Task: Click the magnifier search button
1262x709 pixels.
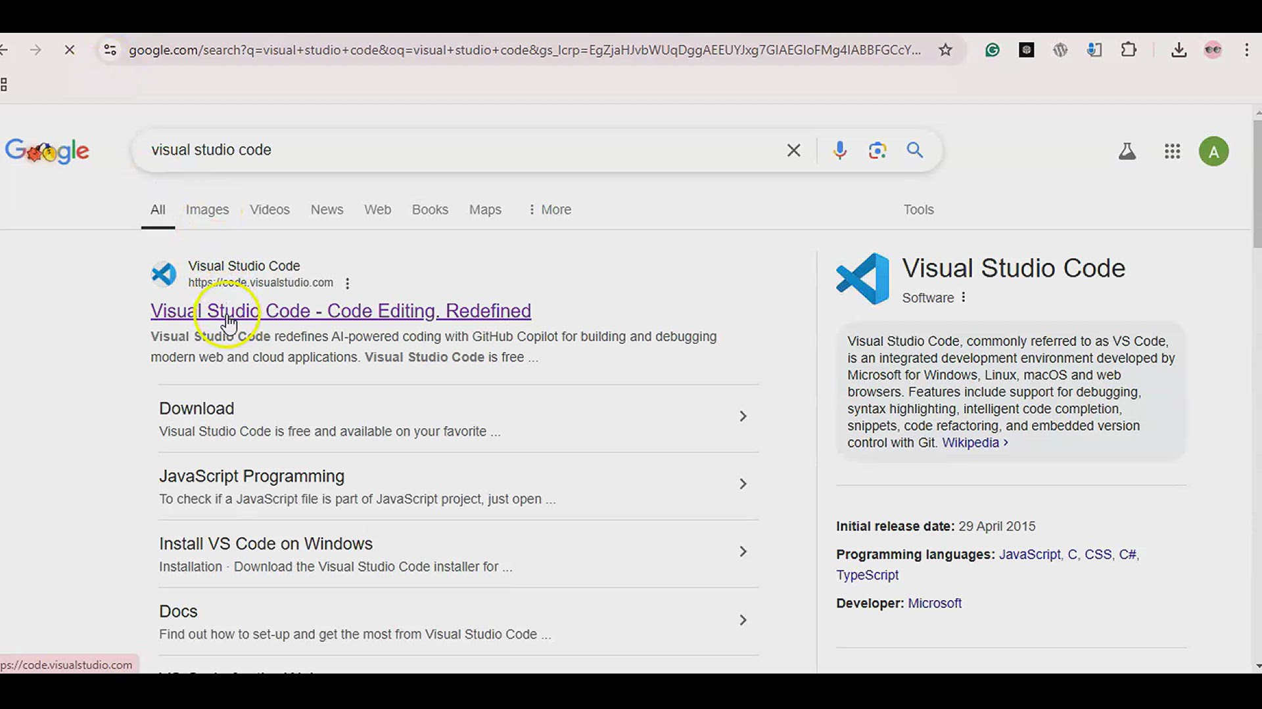Action: (x=915, y=150)
